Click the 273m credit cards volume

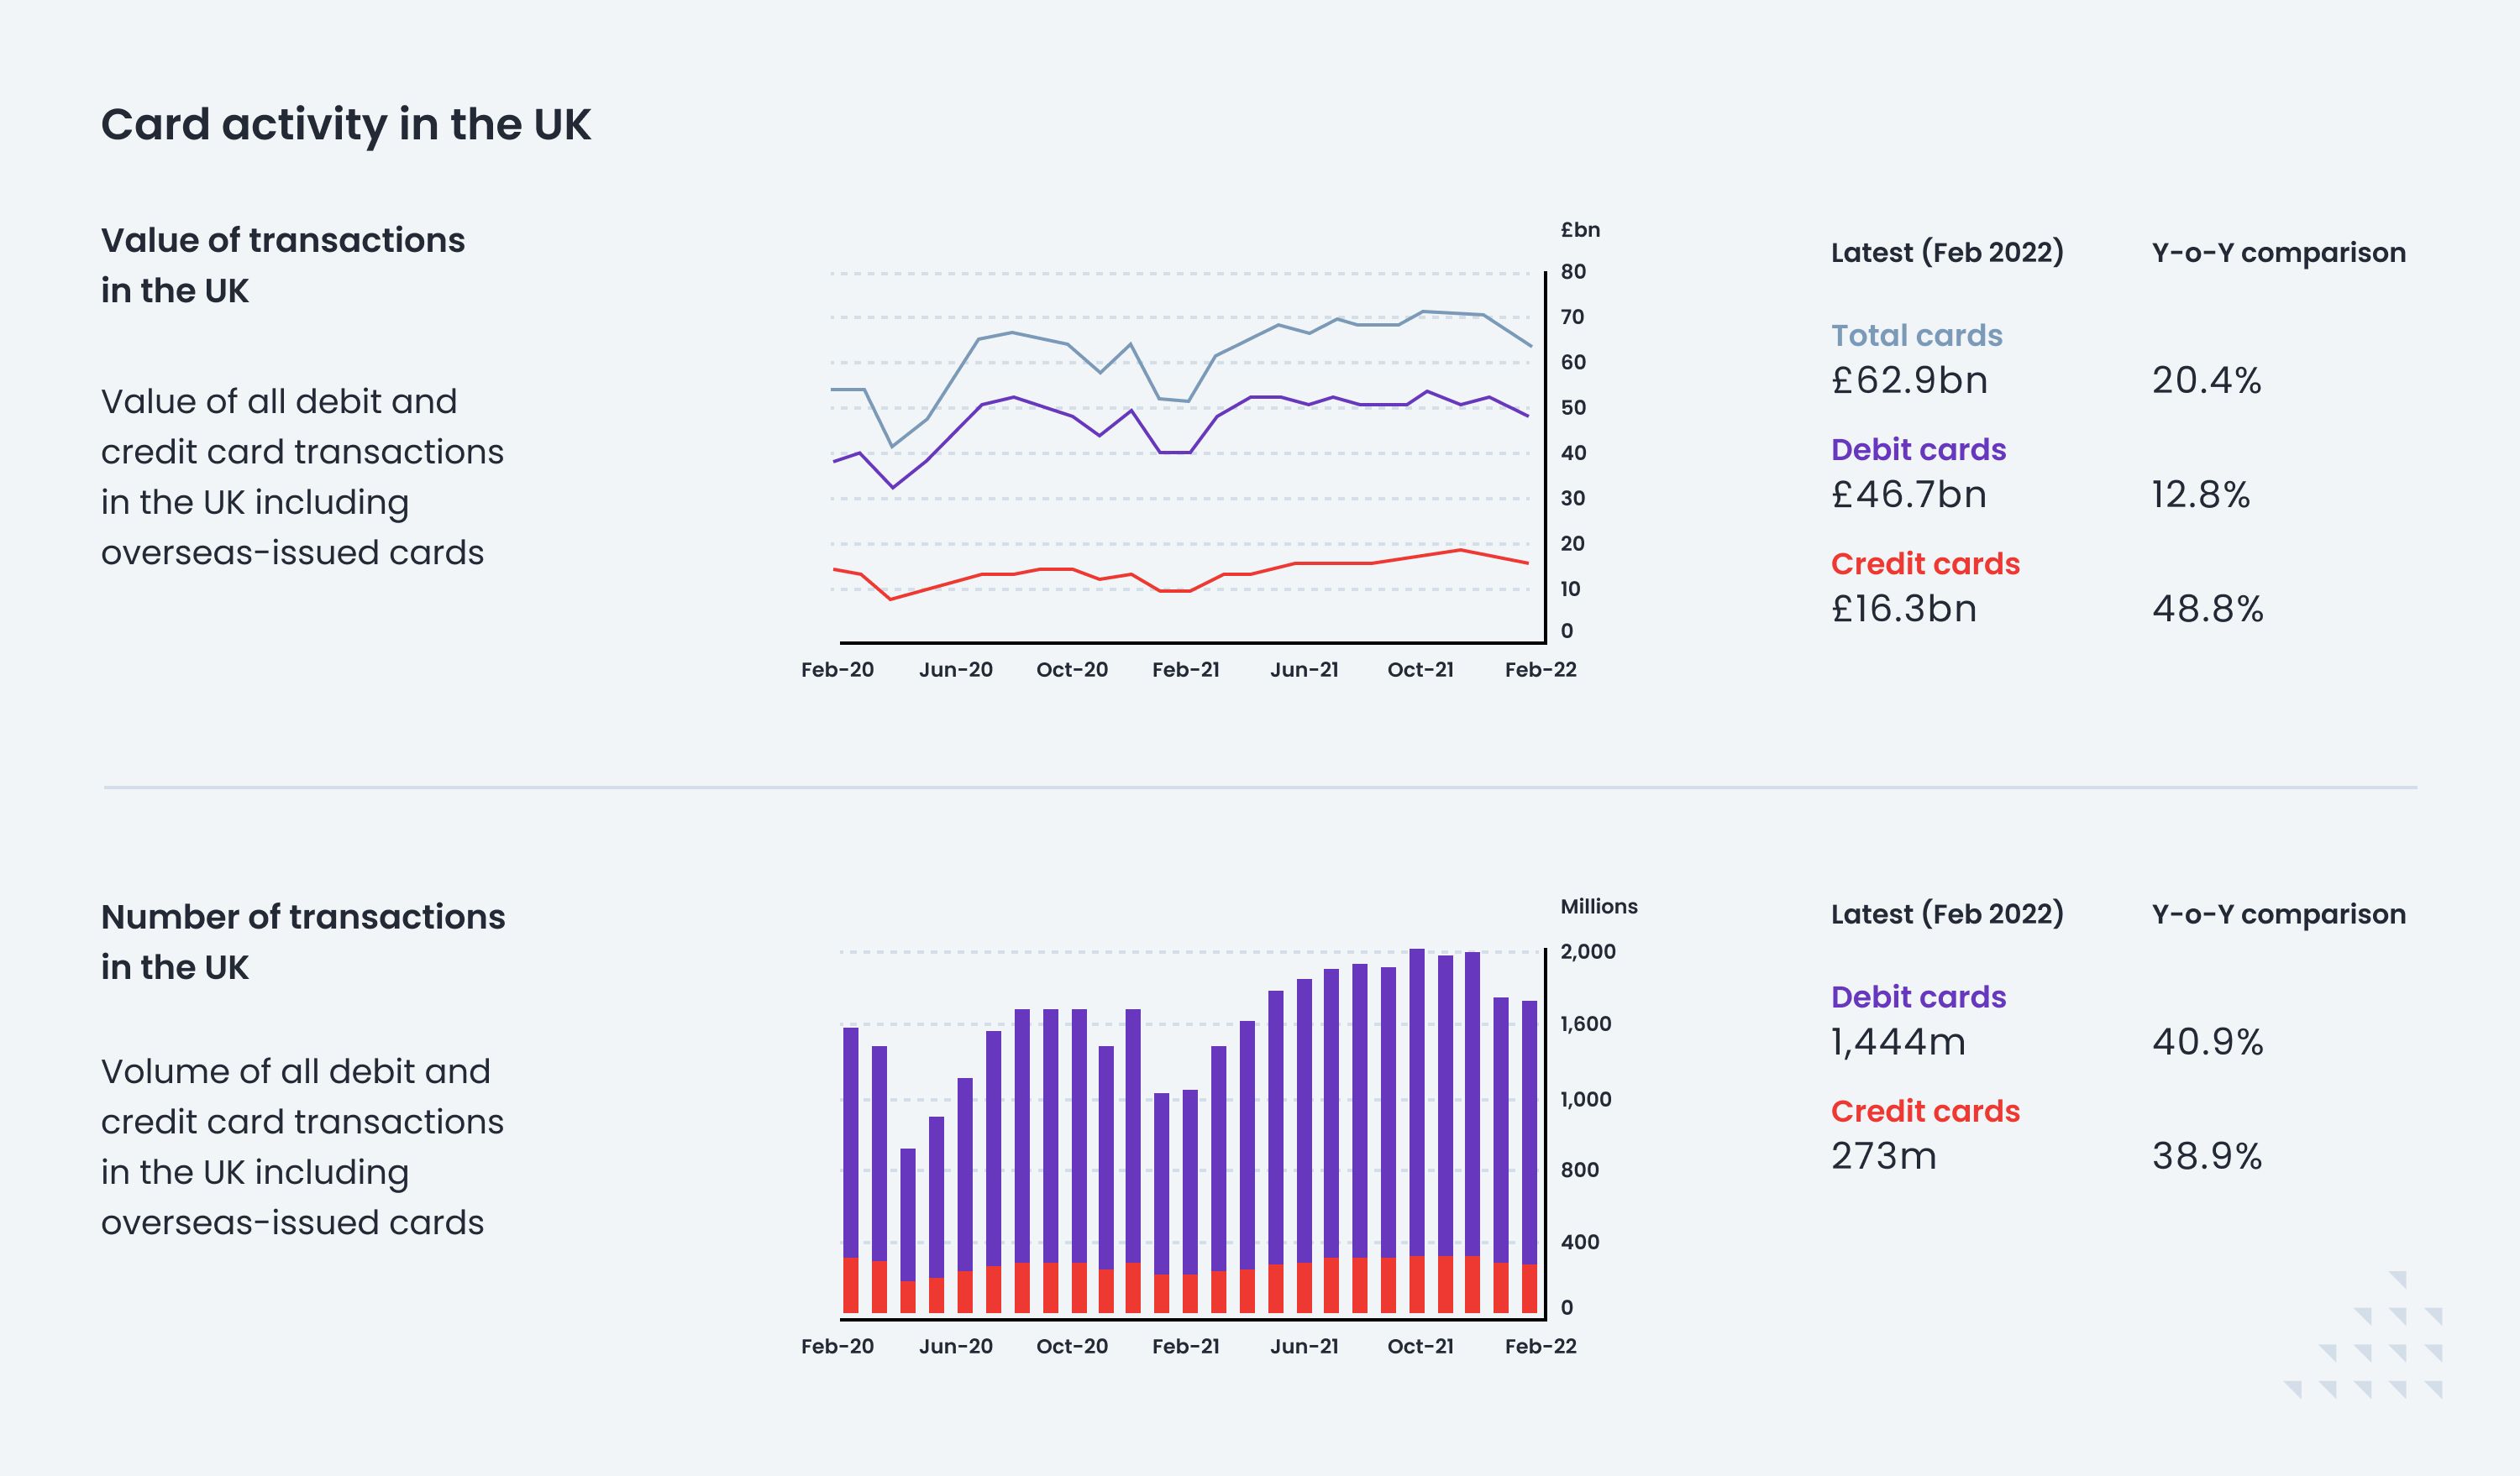(x=1884, y=1156)
